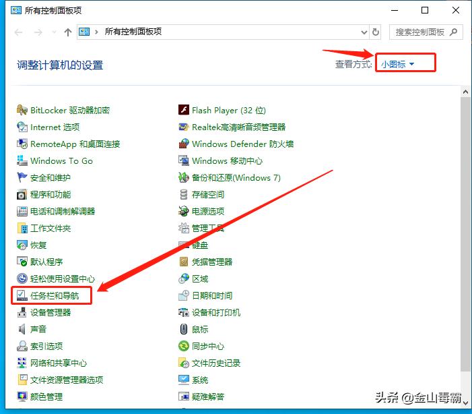Viewport: 472px width, 414px height.
Task: Open the 工作文件夹 icon
Action: (x=22, y=229)
